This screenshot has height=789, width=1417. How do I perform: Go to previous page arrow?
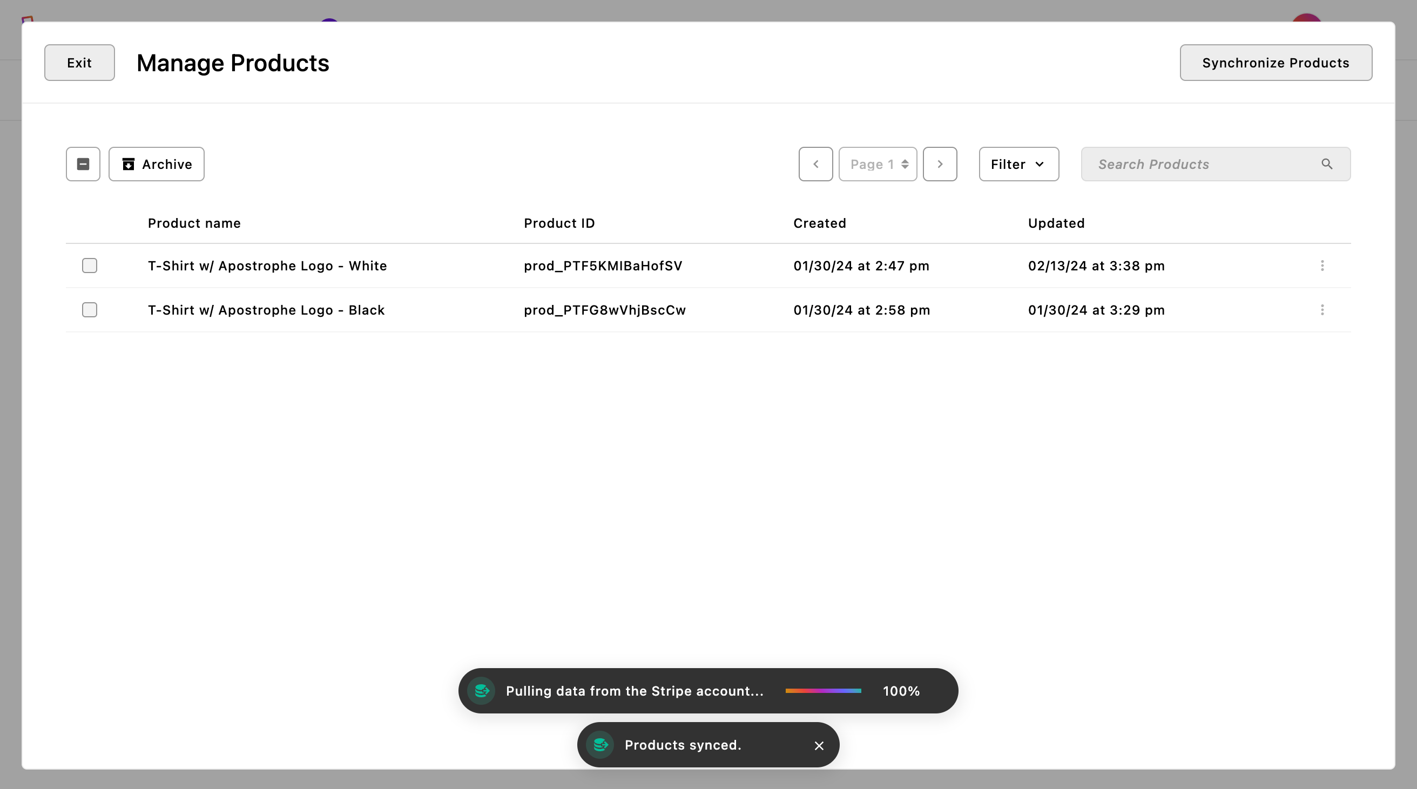click(x=815, y=164)
